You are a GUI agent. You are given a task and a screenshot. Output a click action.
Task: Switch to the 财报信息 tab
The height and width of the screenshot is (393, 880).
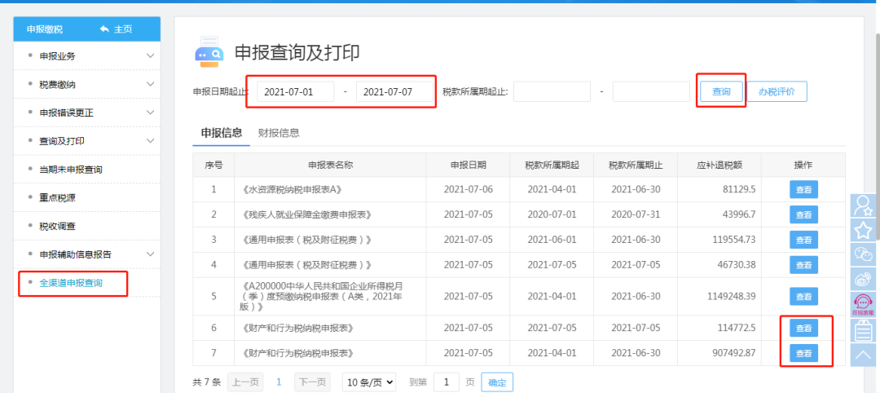279,133
